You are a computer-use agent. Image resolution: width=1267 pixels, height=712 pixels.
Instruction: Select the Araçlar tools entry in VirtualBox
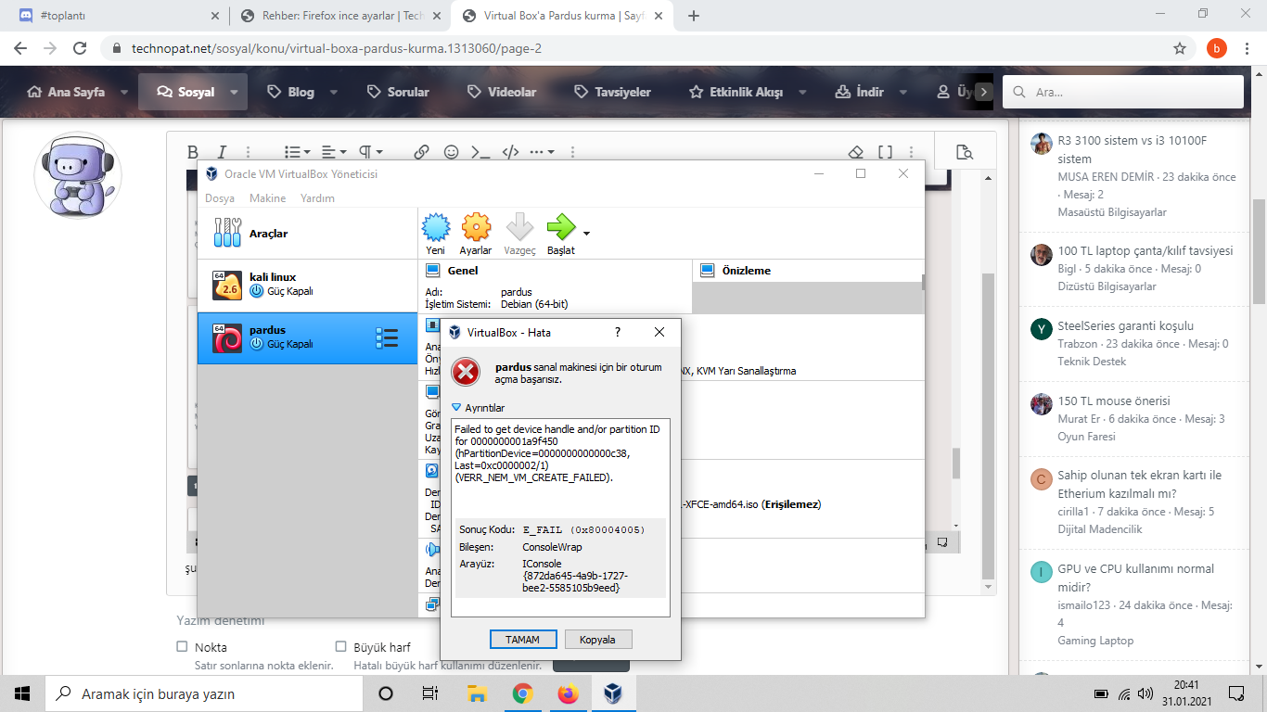308,234
